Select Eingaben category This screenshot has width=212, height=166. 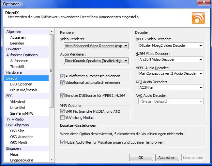(x=26, y=148)
